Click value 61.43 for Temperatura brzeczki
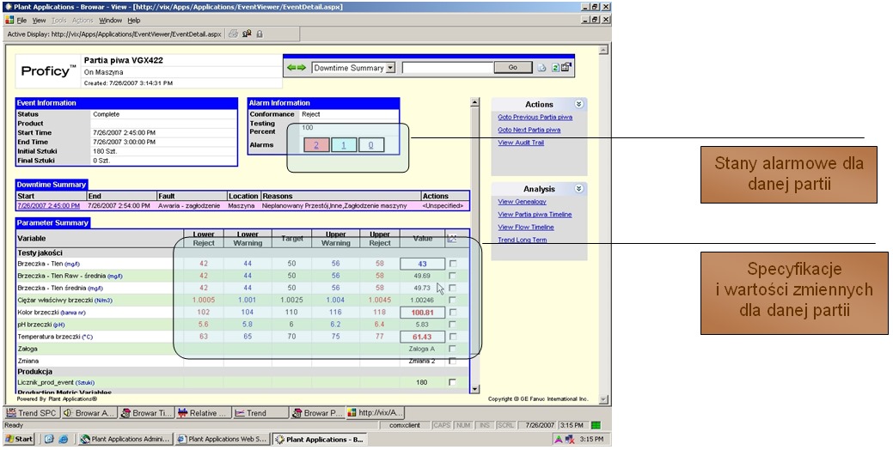The width and height of the screenshot is (893, 450). click(x=422, y=337)
